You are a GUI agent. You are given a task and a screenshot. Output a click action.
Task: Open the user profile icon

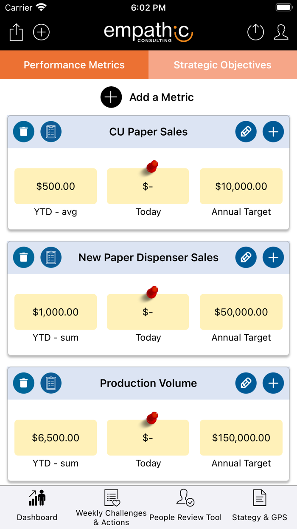[x=281, y=32]
